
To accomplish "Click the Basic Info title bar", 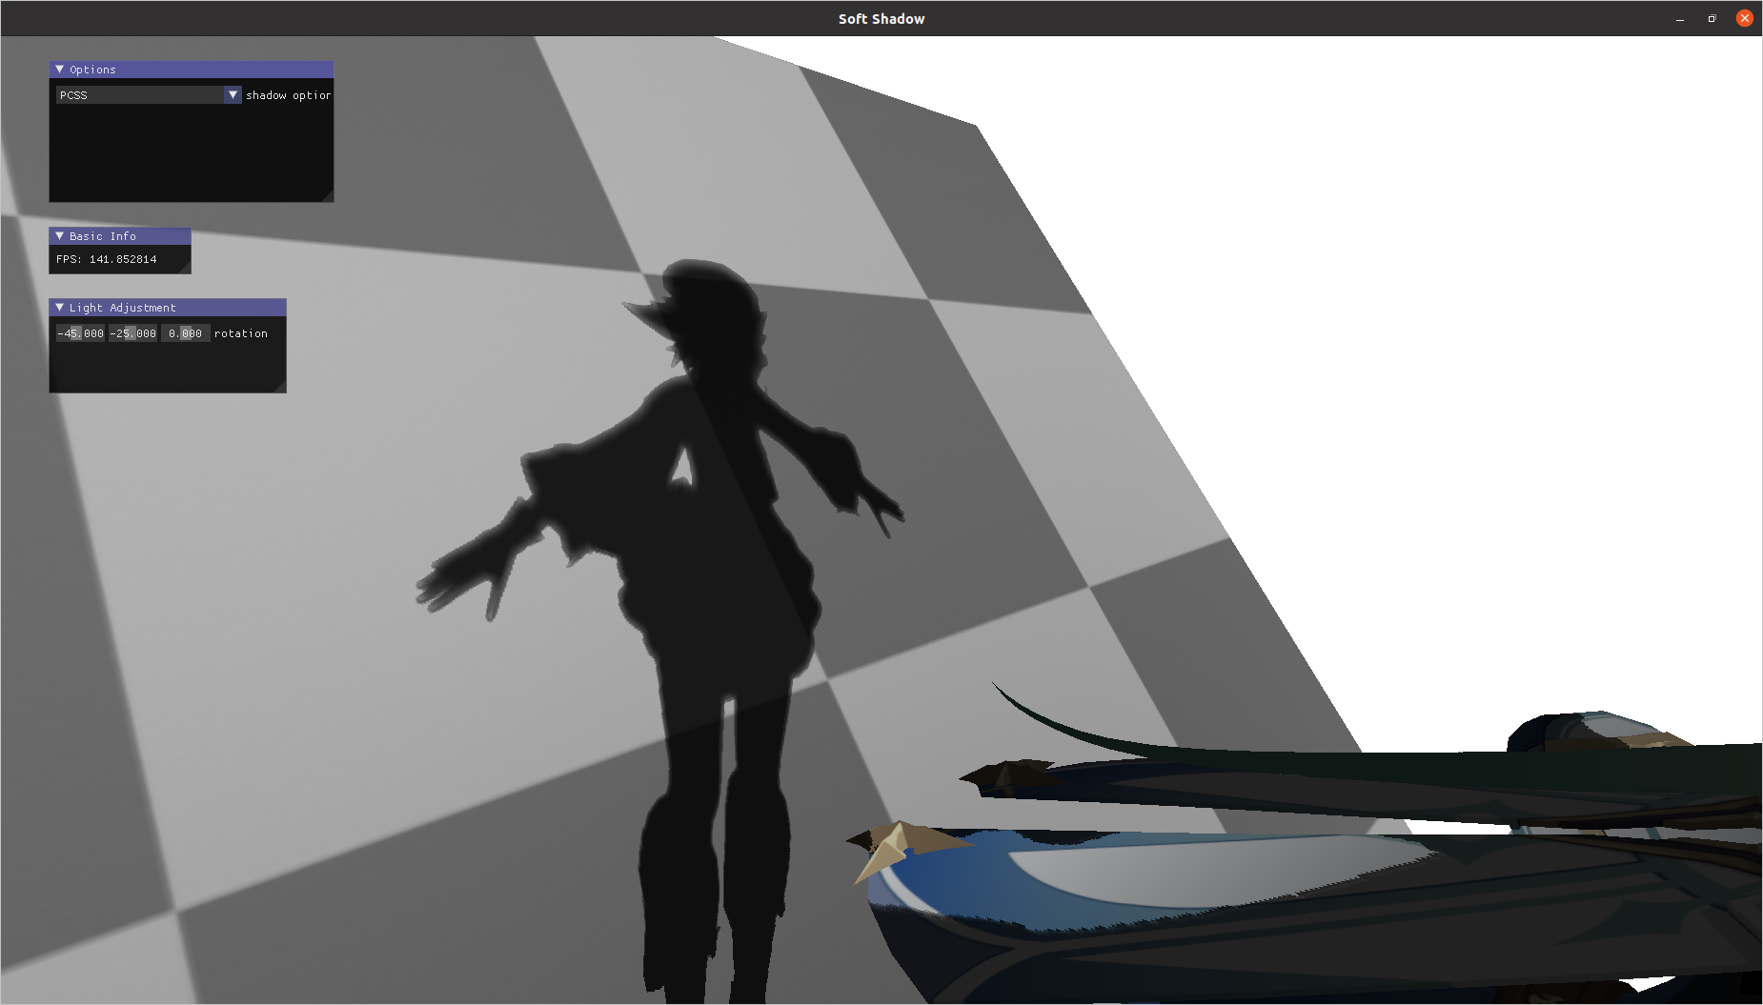I will [120, 236].
